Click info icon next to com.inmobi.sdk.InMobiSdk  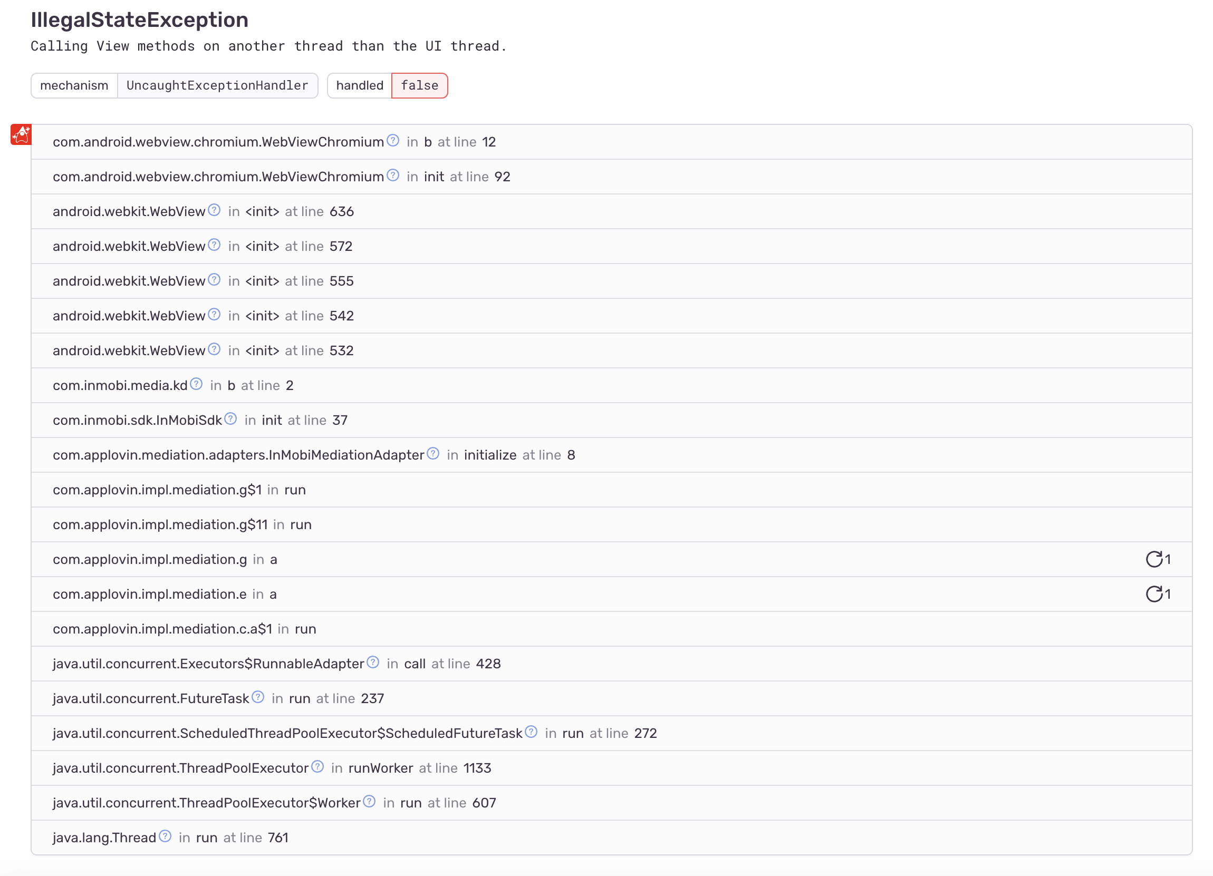[x=230, y=418]
